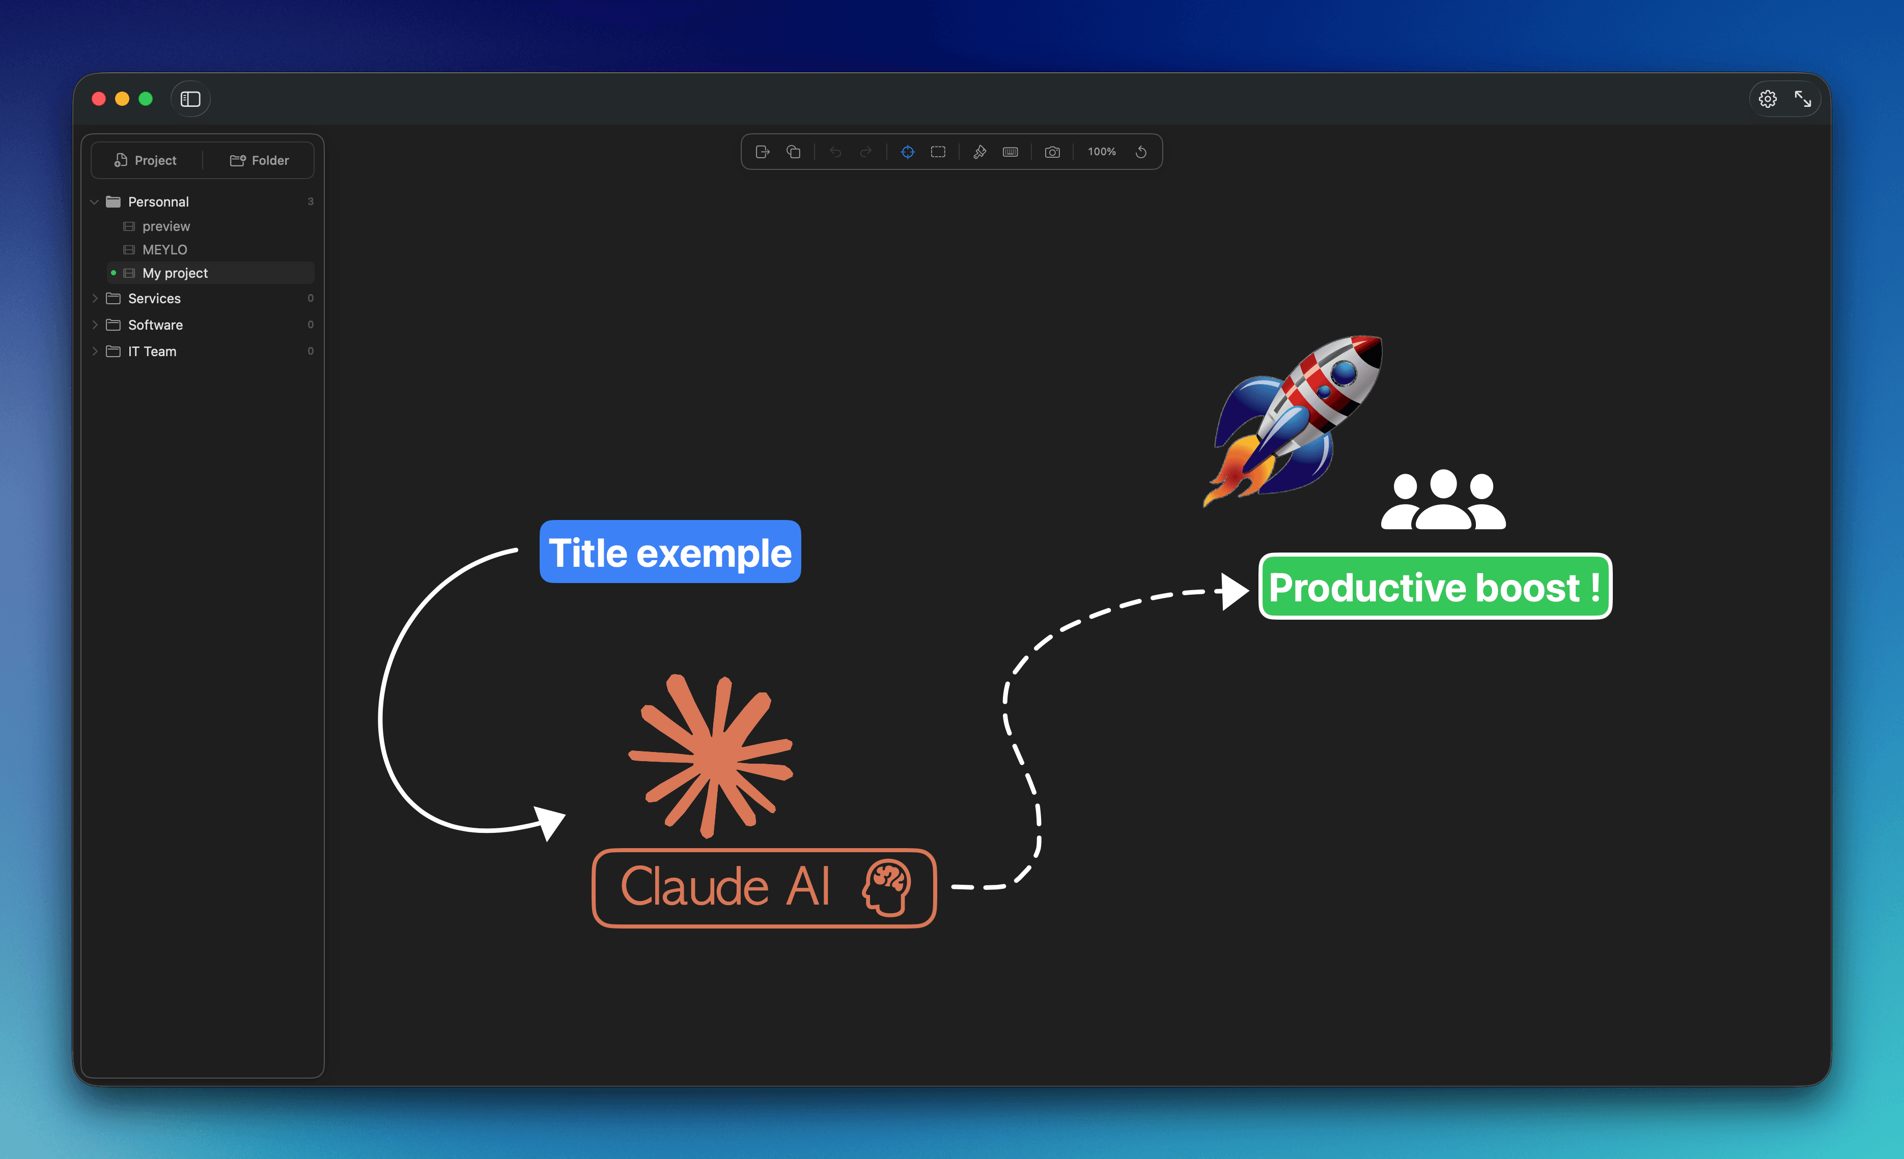Enter full screen with the diagonal arrows icon
The image size is (1904, 1159).
coord(1803,99)
